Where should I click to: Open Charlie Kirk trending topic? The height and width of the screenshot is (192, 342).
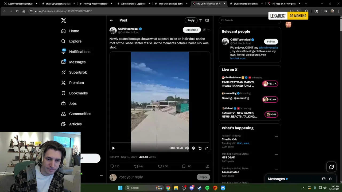(x=229, y=139)
